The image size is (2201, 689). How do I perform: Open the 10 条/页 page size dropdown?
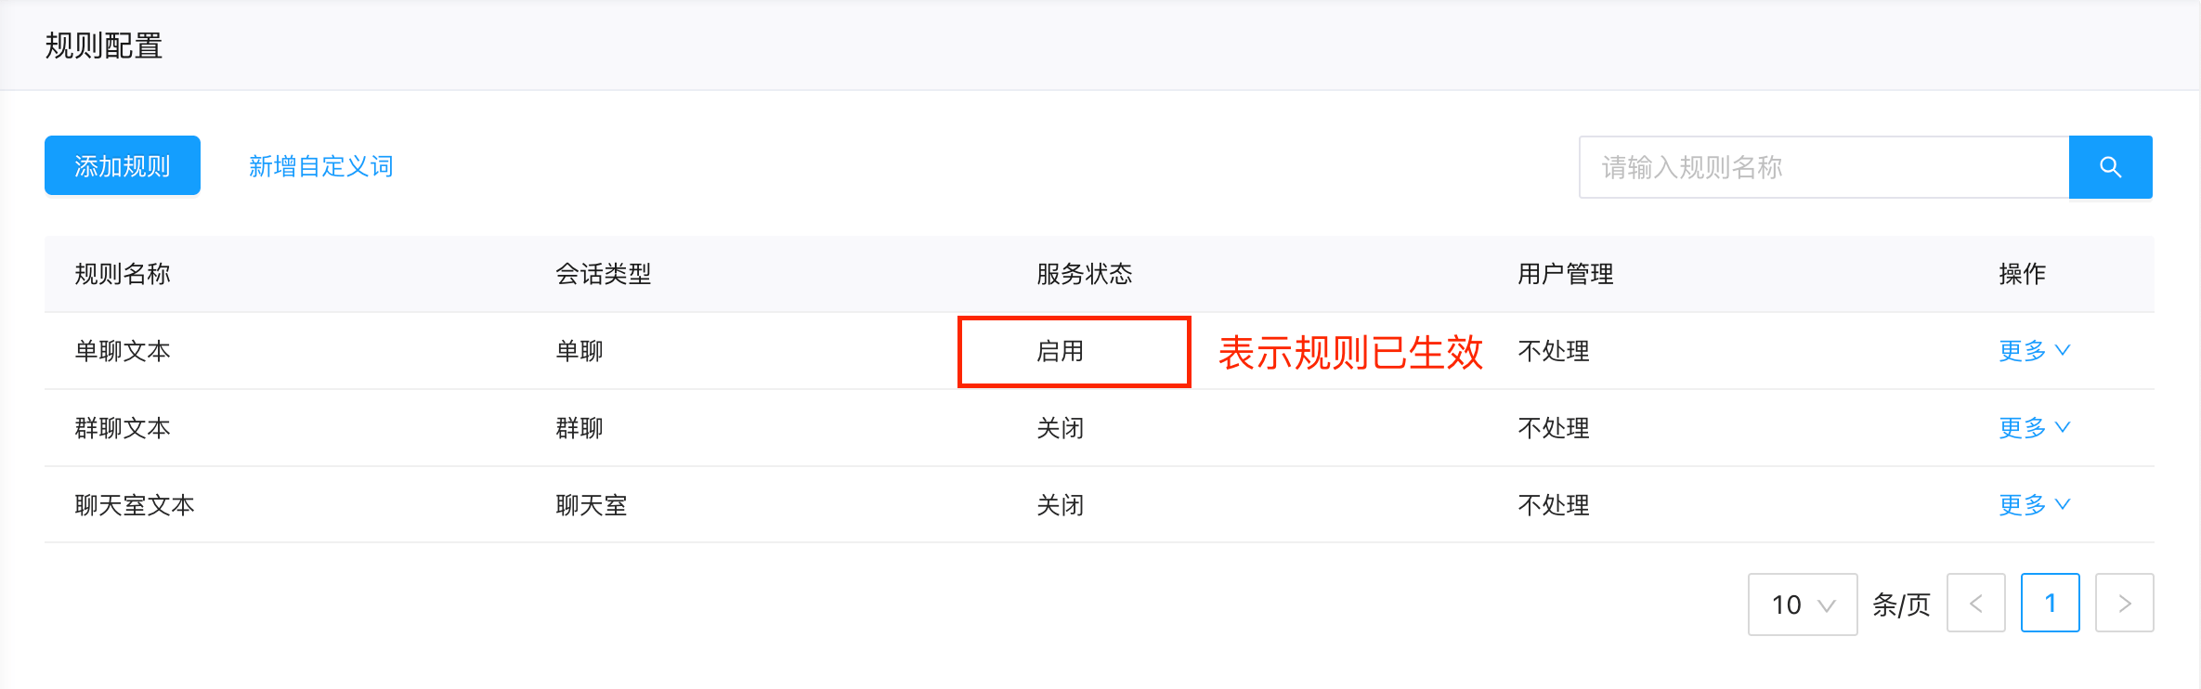pyautogui.click(x=1803, y=604)
